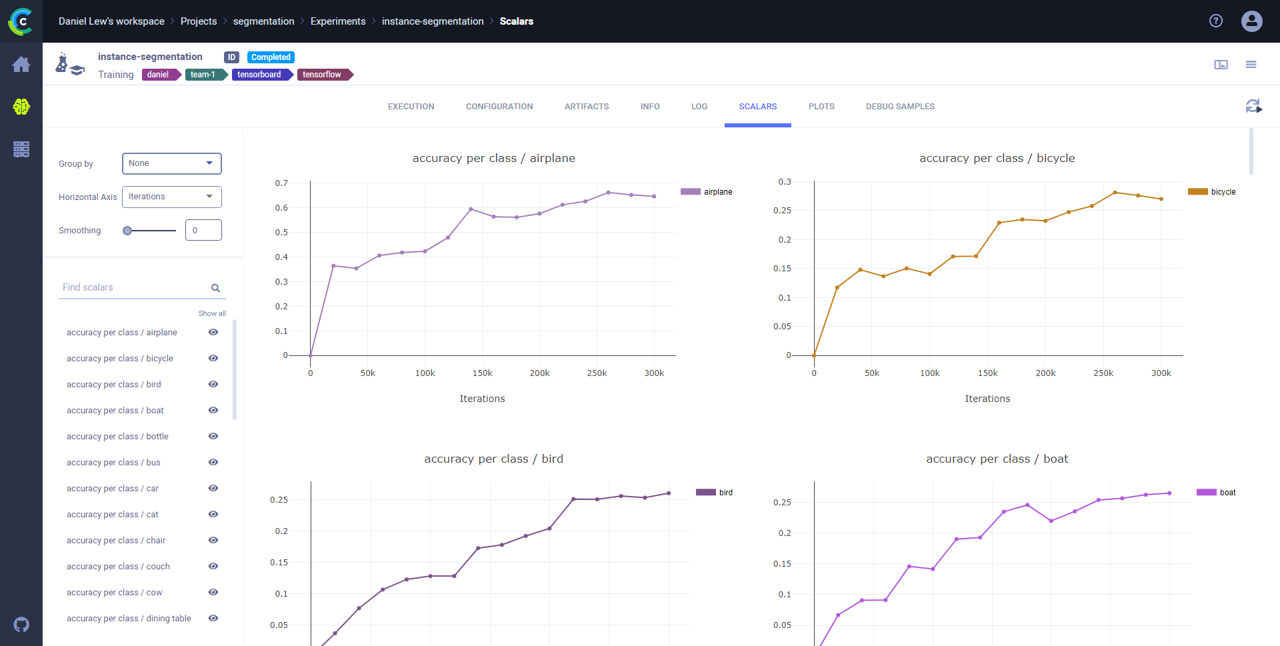Open the Group by dropdown
This screenshot has height=646, width=1280.
[x=171, y=163]
